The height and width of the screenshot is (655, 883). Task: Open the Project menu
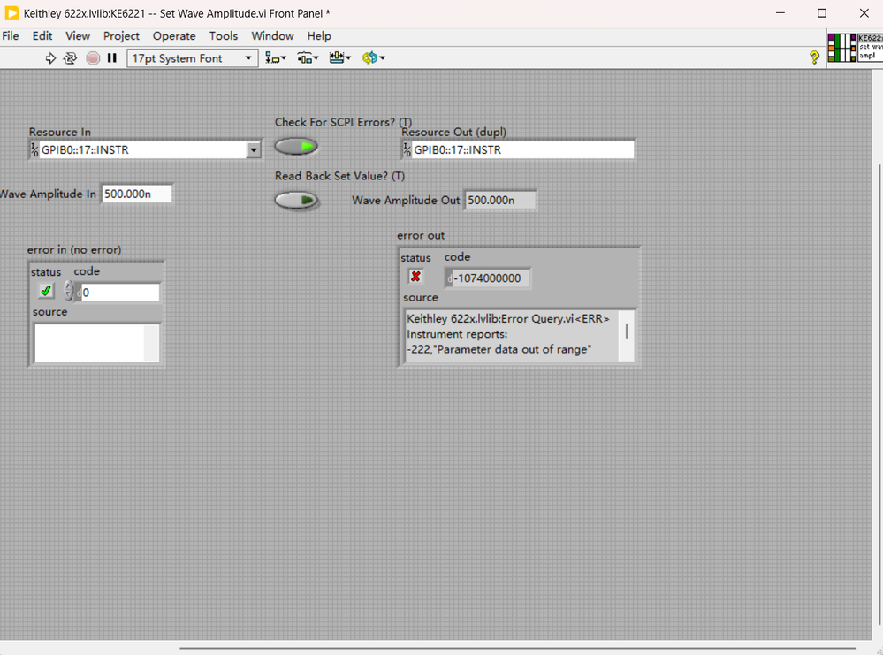click(x=121, y=36)
